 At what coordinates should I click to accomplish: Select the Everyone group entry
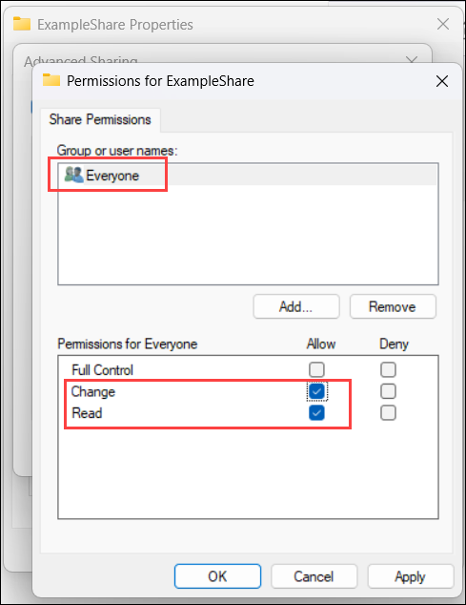click(248, 176)
